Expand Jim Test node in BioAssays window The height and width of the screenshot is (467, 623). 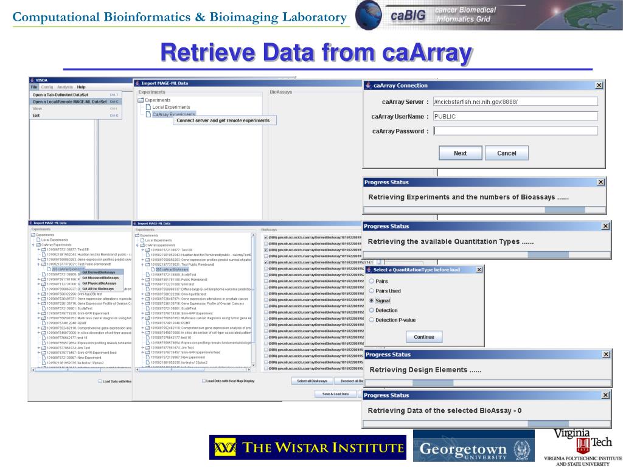pyautogui.click(x=142, y=347)
